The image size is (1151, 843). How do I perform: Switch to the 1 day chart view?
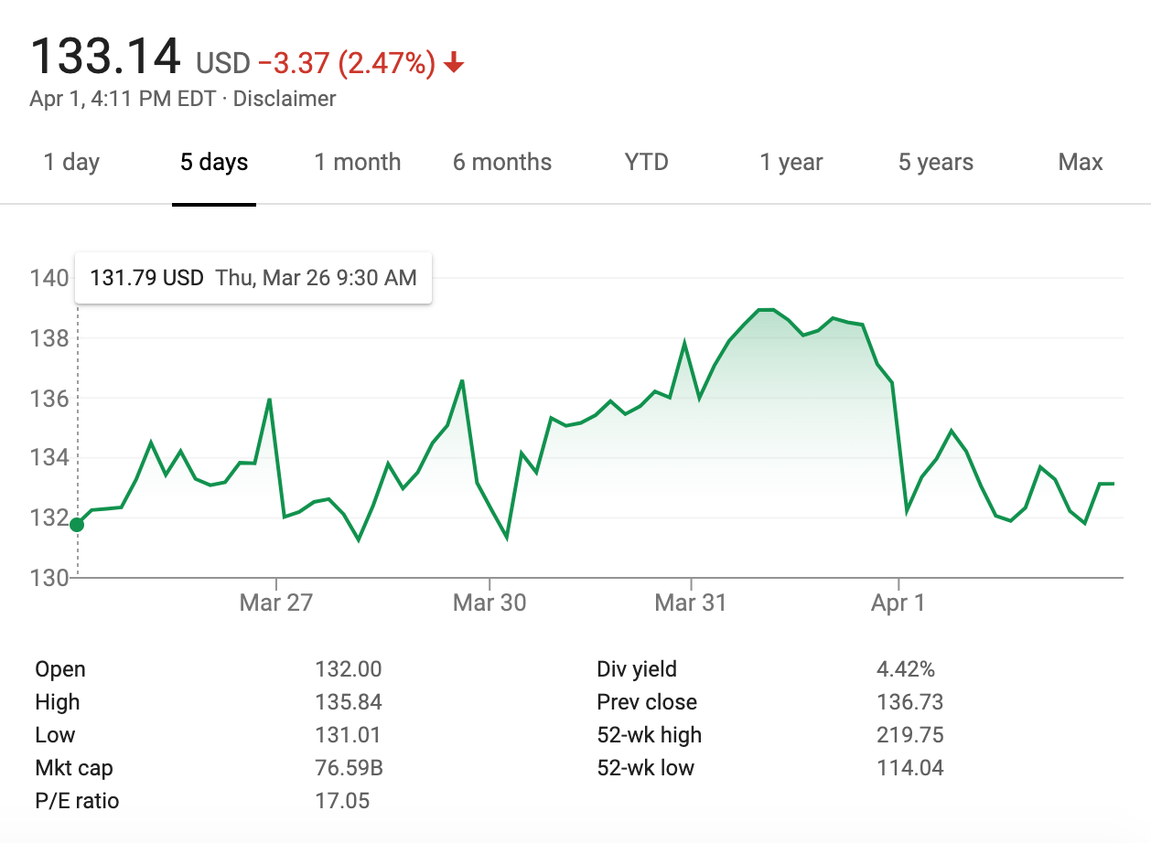71,162
